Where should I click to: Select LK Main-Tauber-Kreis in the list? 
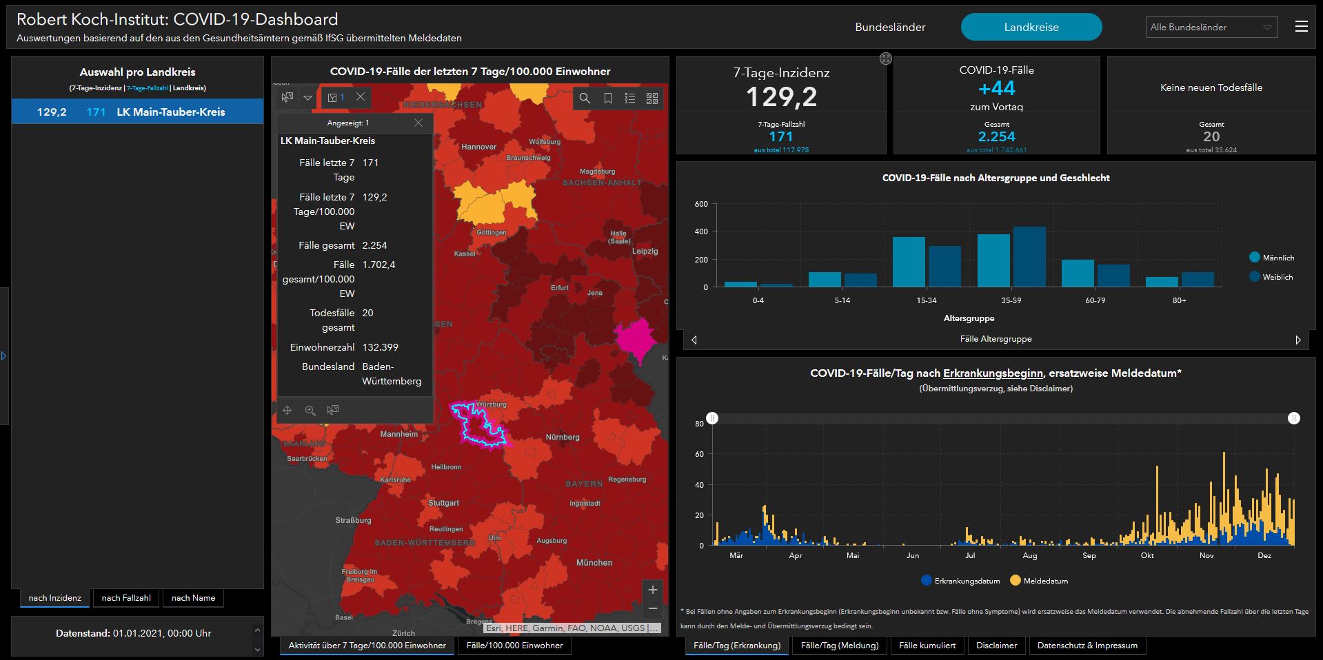(138, 112)
